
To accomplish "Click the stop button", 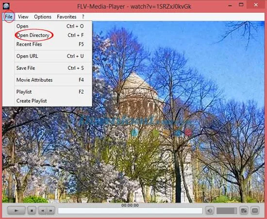I will [x=32, y=211].
